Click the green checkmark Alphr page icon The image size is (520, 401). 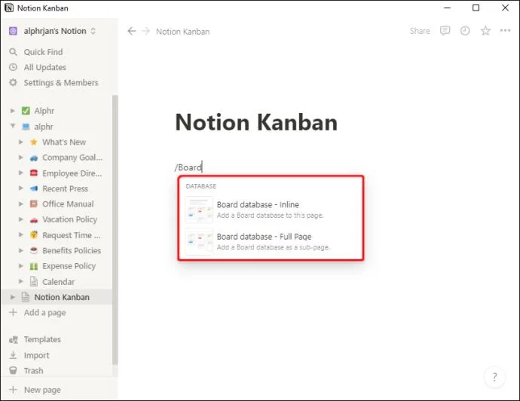(x=26, y=111)
